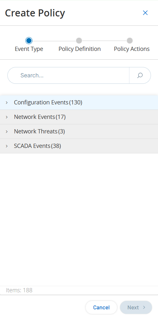Screen dimensions: 158x319
Task: Click the Cancel button
Action: click(101, 307)
